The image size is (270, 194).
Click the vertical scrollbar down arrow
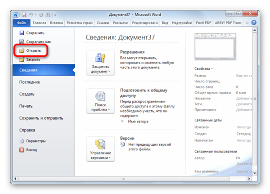255,173
